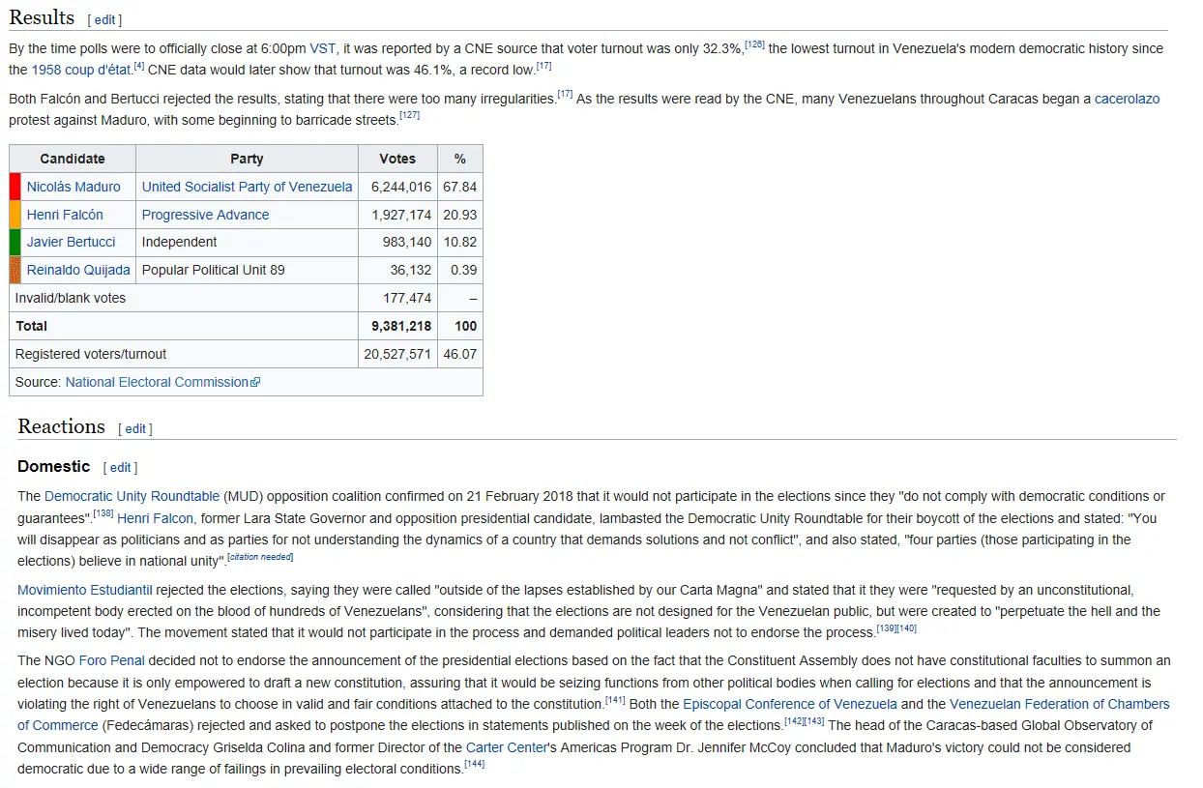Click the Invalid/blank votes row label

tap(71, 298)
